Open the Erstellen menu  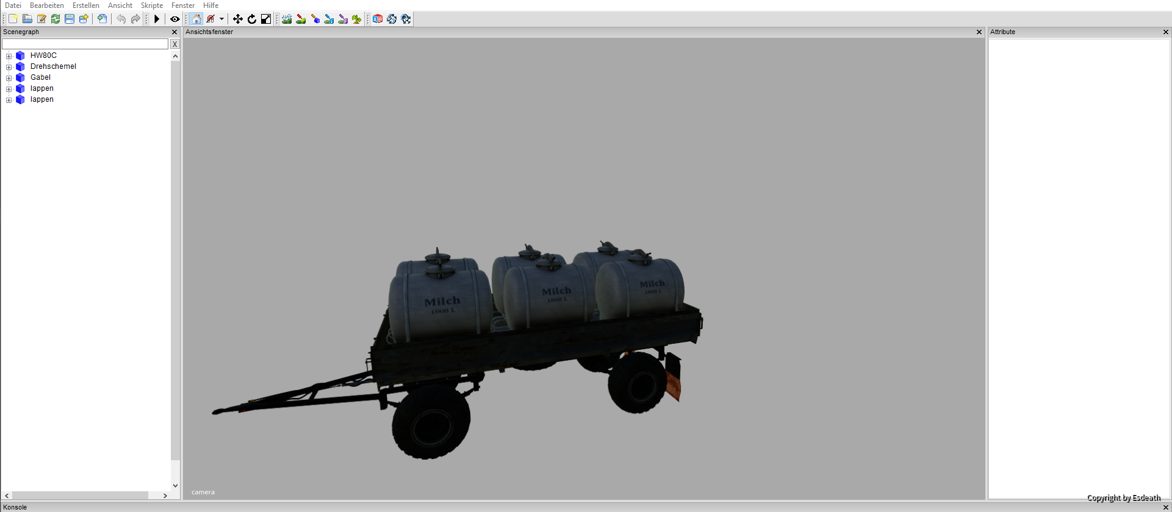pos(86,5)
